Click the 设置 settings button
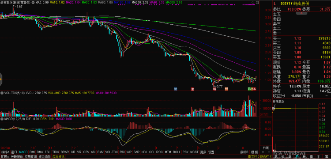The image size is (331, 159). point(211,152)
